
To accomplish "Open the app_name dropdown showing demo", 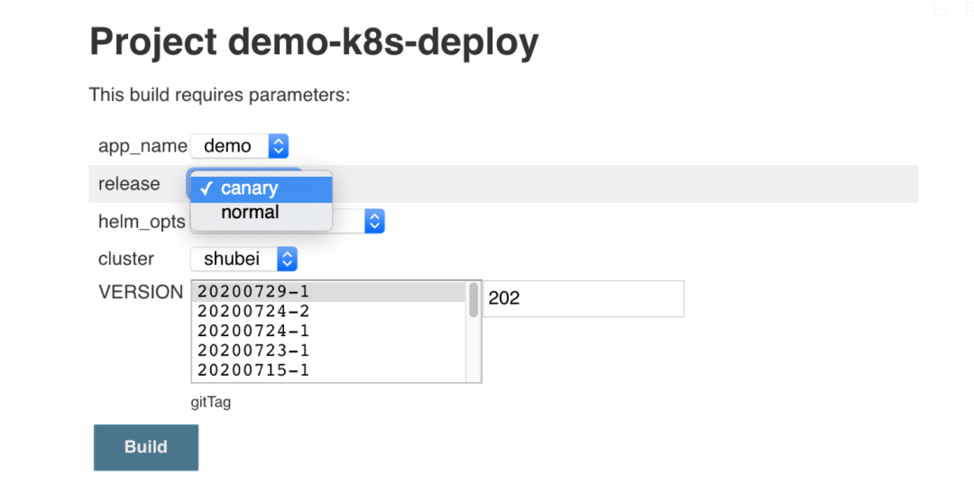I will [x=239, y=146].
